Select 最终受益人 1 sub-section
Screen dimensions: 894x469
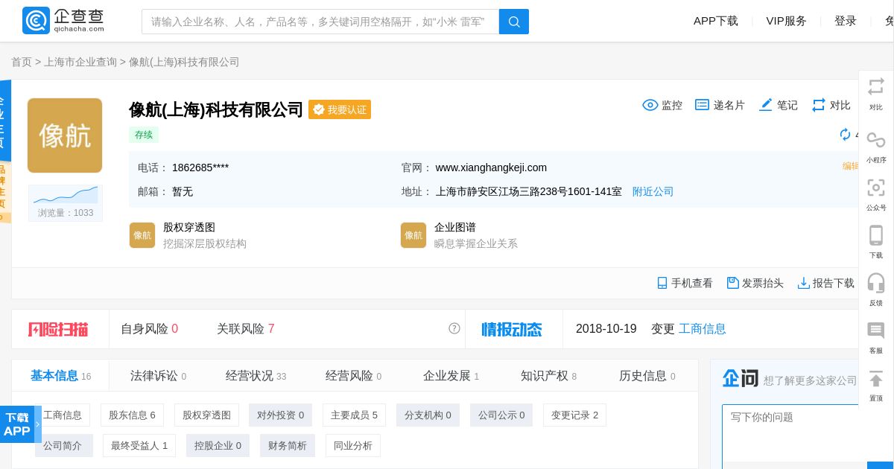click(139, 445)
